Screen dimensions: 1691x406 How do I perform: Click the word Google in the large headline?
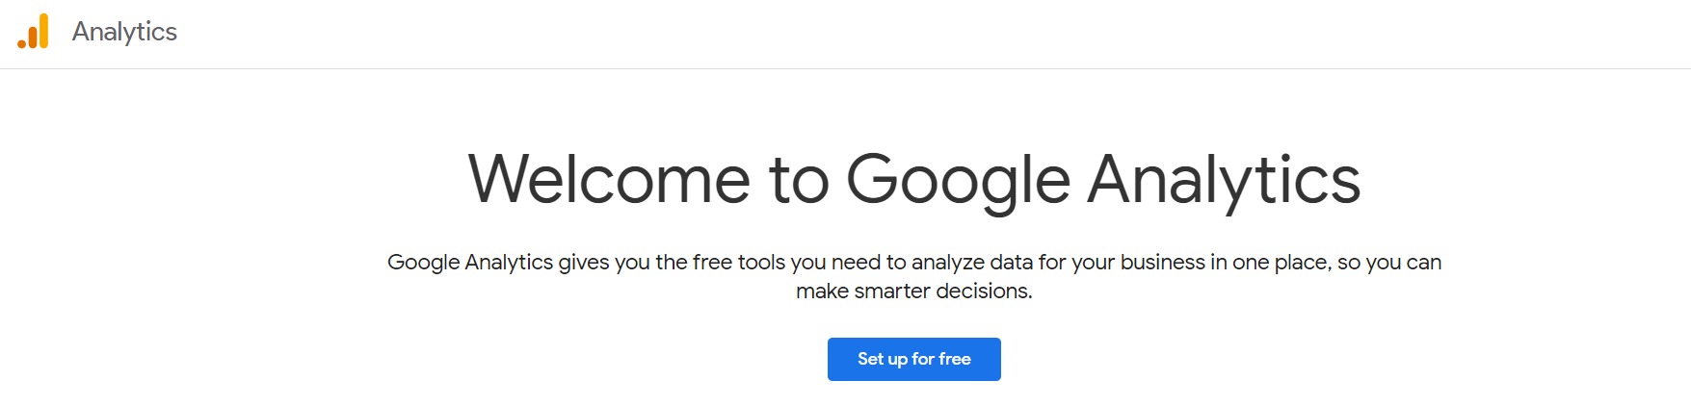958,182
